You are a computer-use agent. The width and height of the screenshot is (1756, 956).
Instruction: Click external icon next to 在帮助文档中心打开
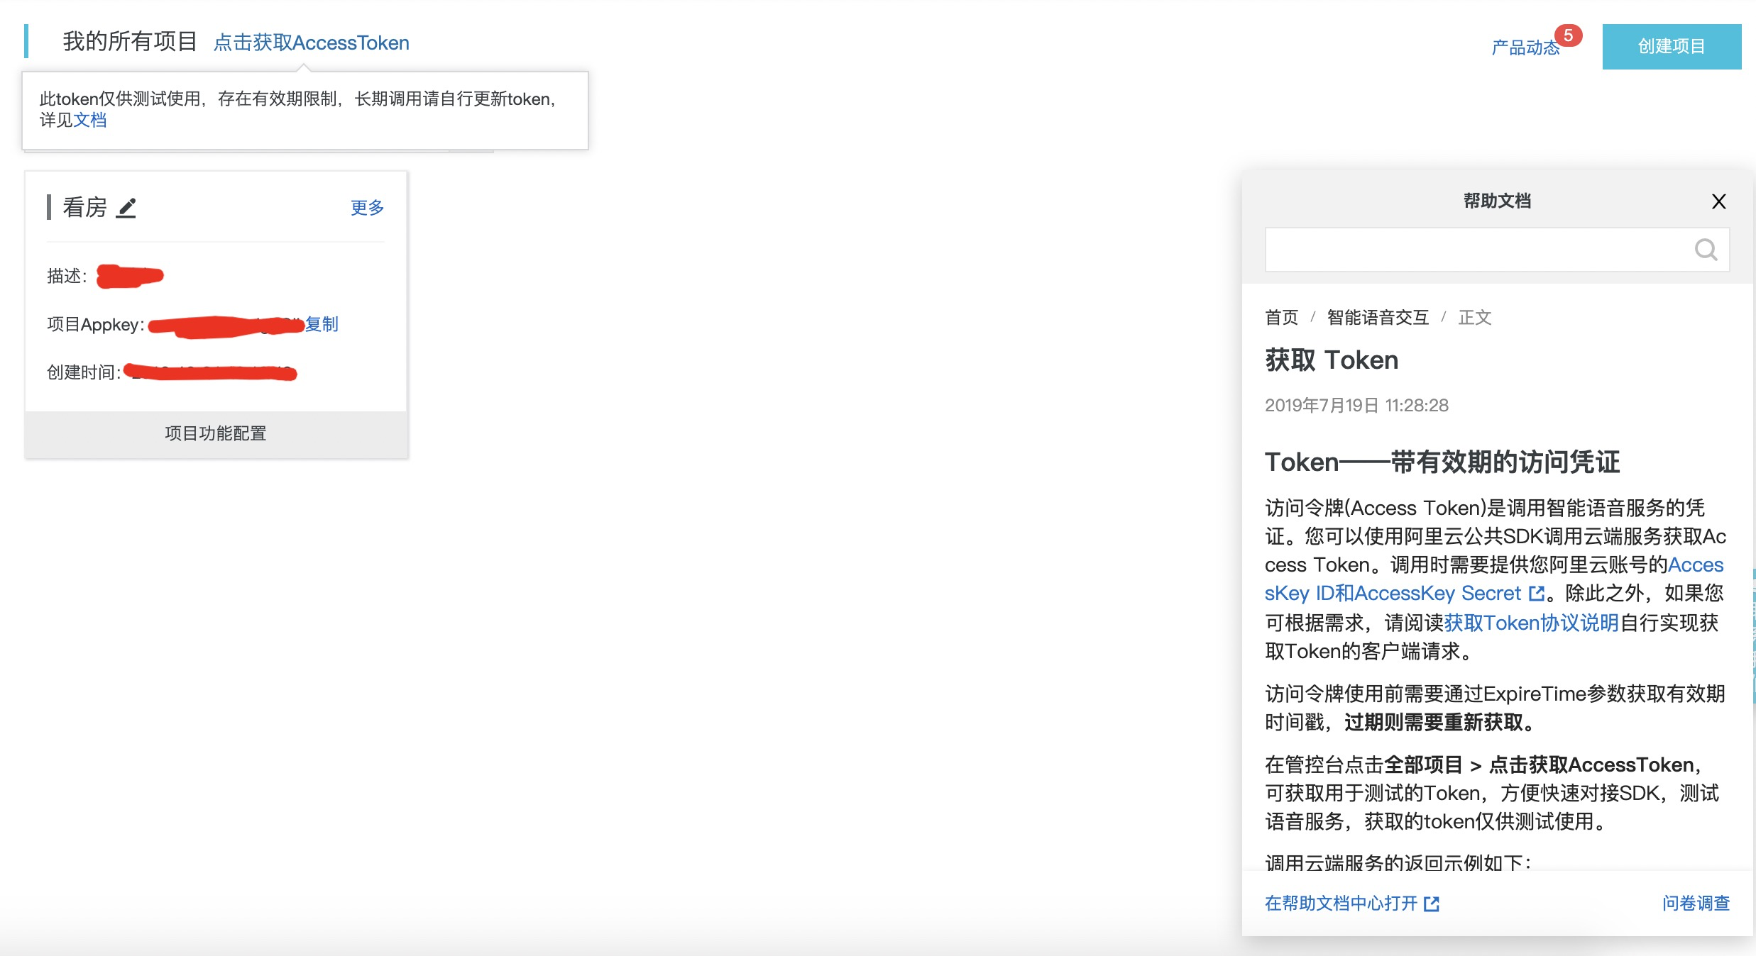click(x=1432, y=904)
